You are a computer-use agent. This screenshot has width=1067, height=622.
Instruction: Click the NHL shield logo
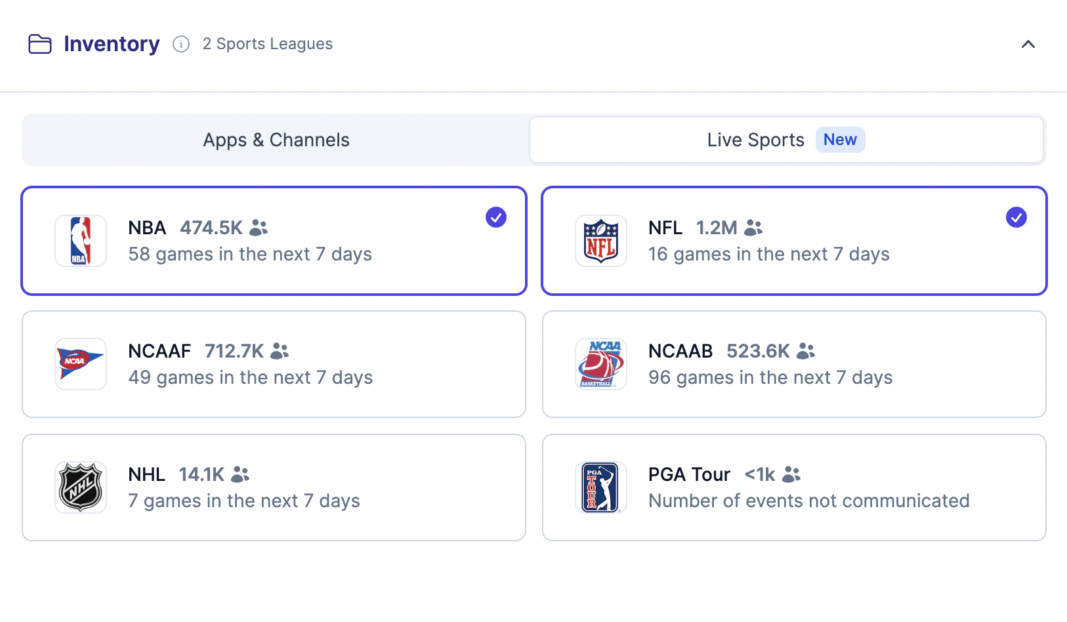[81, 487]
